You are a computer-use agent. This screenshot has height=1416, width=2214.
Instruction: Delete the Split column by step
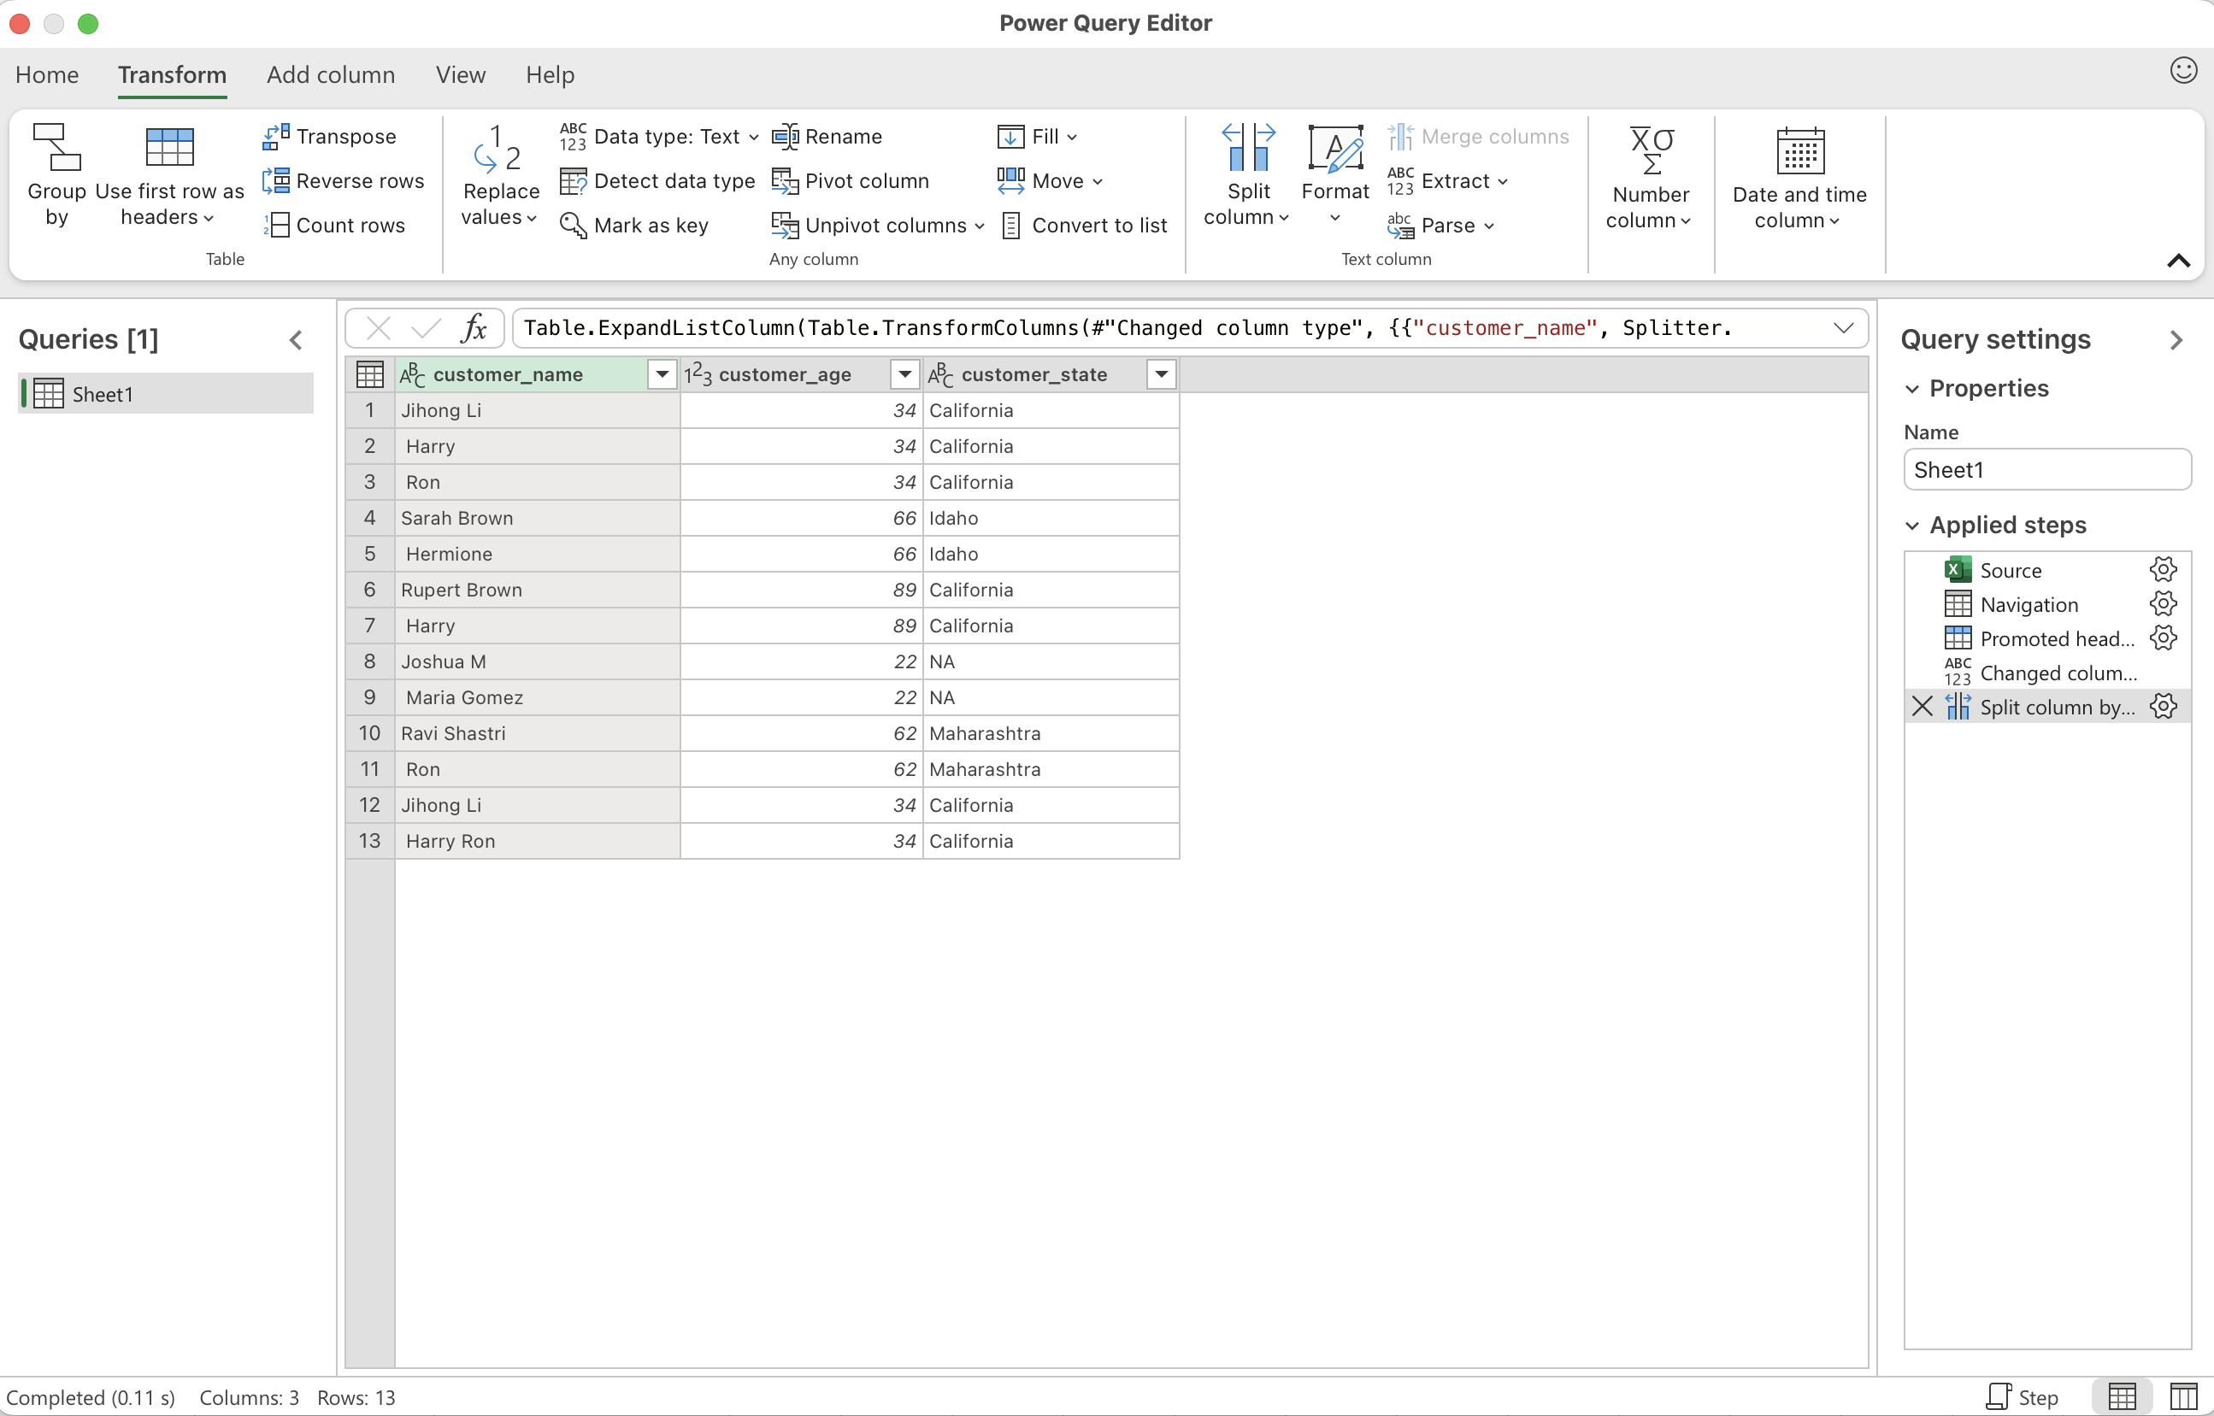coord(1923,706)
